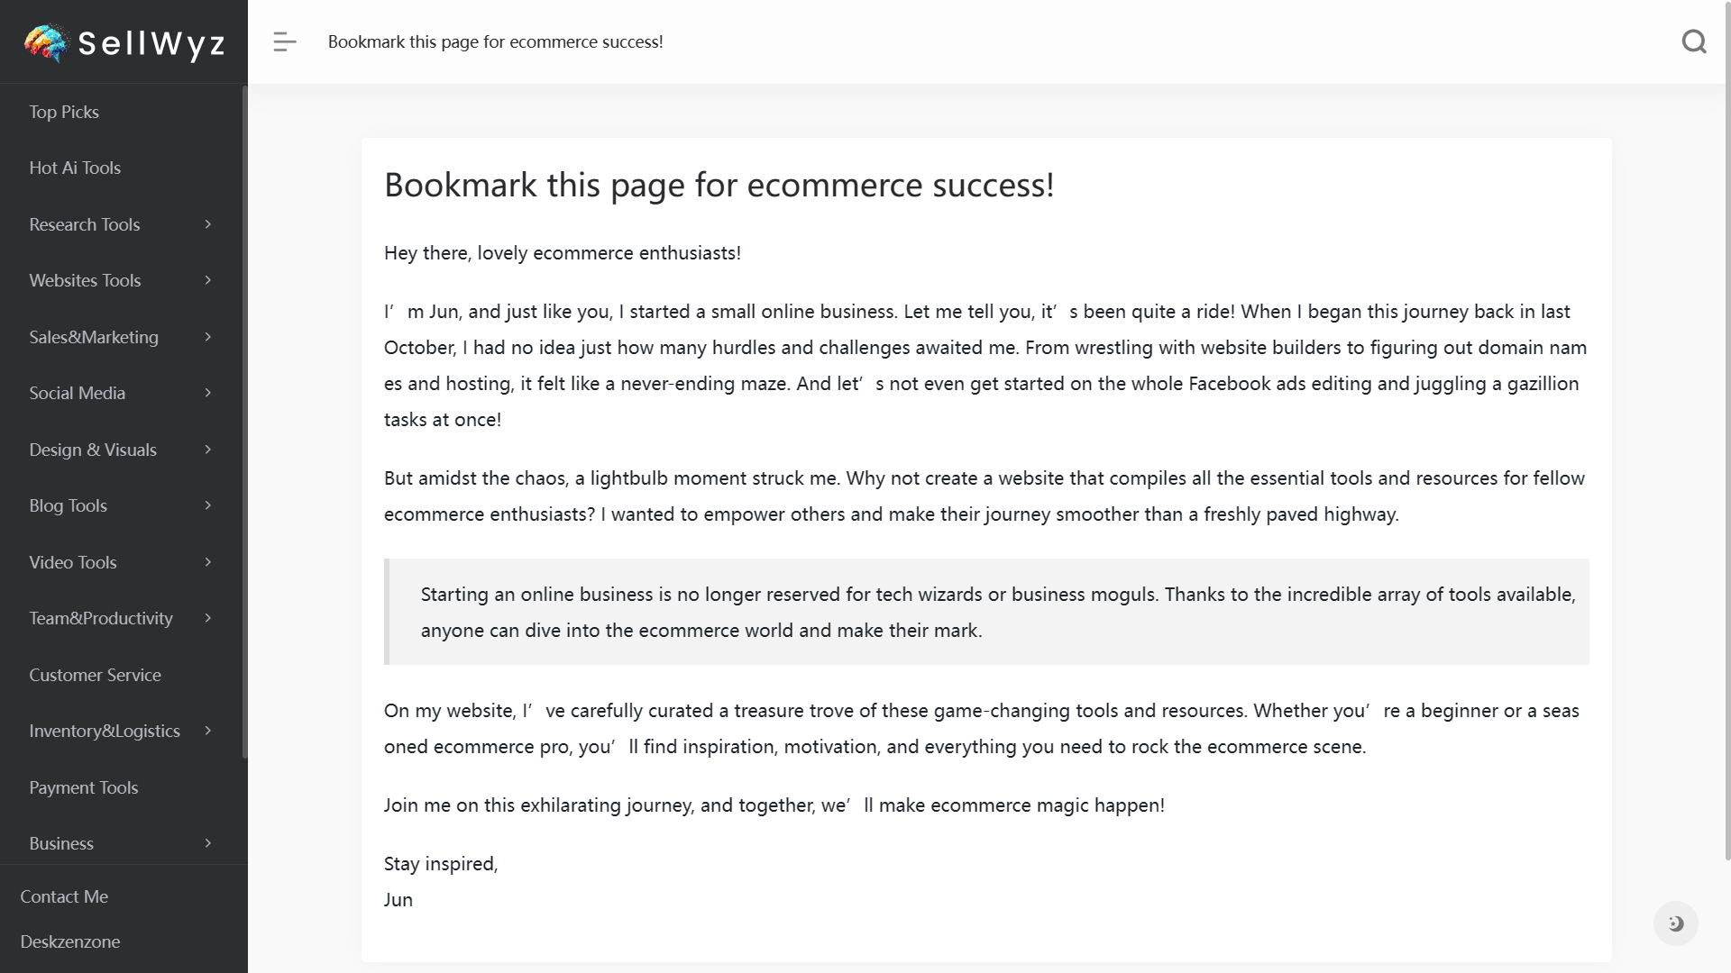Expand the Websites Tools chevron
Viewport: 1731px width, 973px height.
click(x=208, y=280)
